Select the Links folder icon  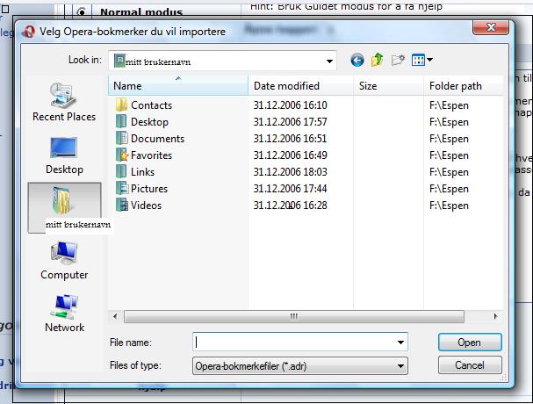click(x=121, y=172)
